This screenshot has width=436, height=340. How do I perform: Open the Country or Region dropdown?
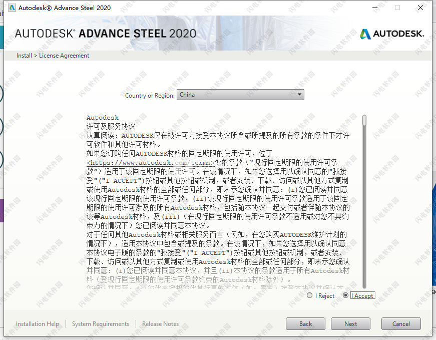[240, 95]
